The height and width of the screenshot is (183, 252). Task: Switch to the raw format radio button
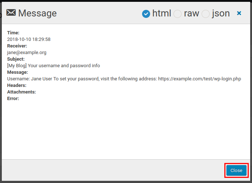tap(177, 14)
